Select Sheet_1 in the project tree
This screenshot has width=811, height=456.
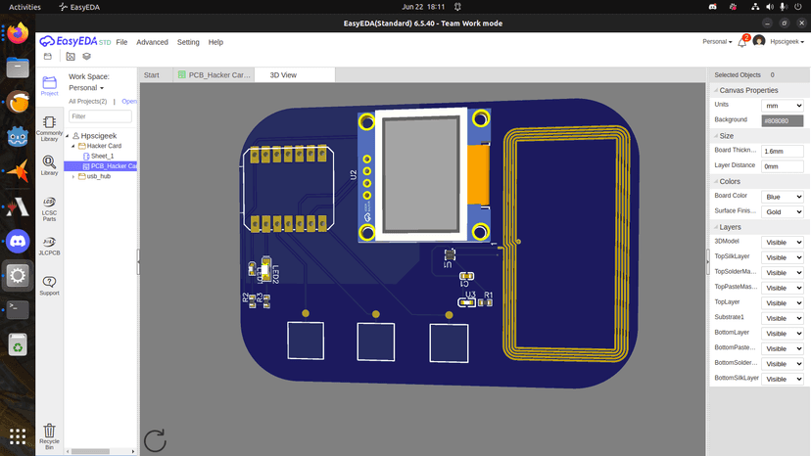click(x=102, y=156)
